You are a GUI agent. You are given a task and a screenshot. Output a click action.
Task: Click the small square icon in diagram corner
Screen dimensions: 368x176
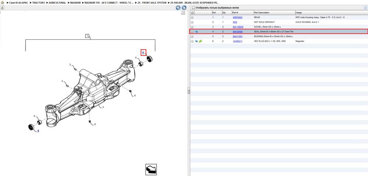[183, 13]
